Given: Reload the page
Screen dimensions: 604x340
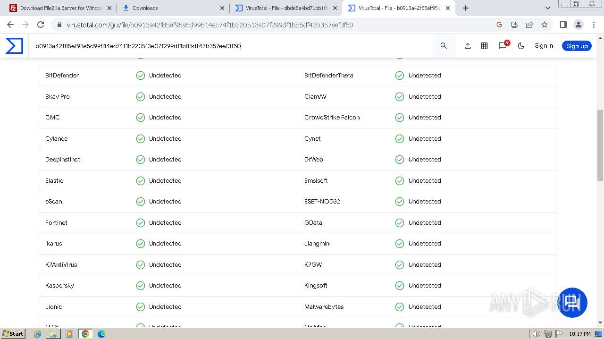Looking at the screenshot, I should tap(41, 25).
